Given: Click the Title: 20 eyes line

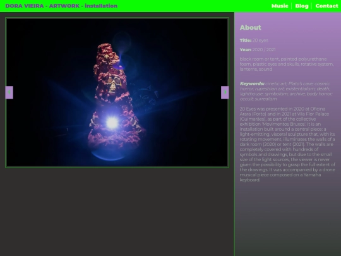Looking at the screenshot, I should click(254, 40).
